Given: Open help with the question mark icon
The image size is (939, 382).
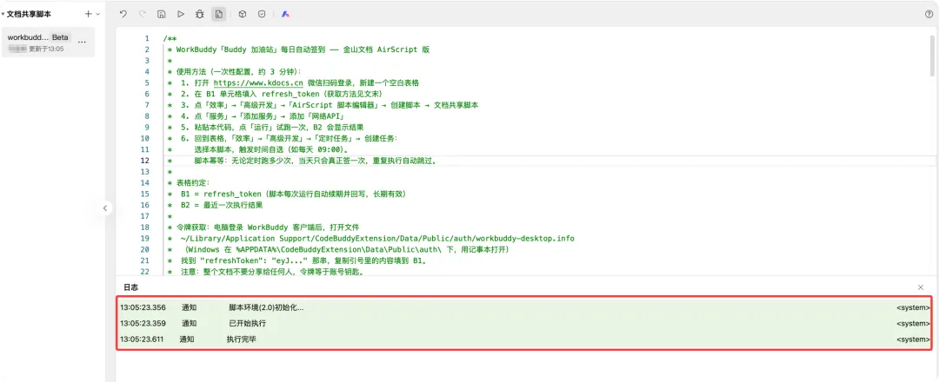Looking at the screenshot, I should (929, 14).
